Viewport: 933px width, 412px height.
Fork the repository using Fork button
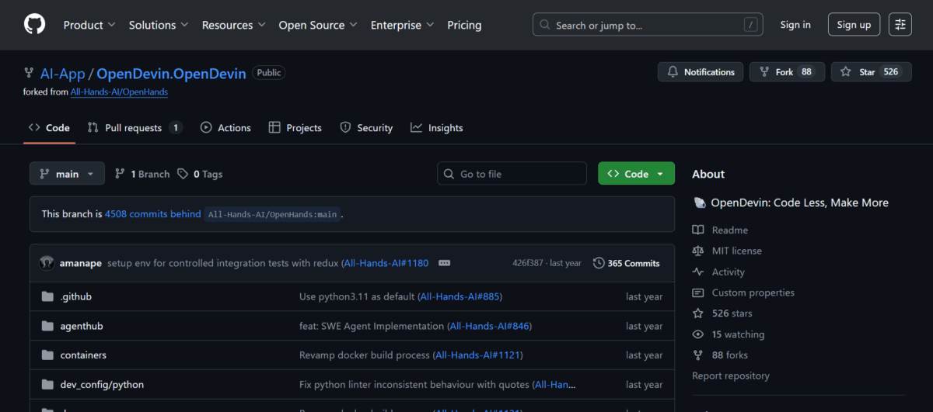786,72
